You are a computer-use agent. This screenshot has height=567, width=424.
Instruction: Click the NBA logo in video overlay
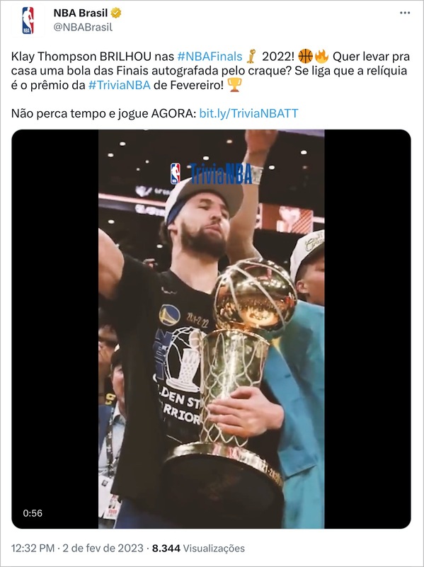[176, 173]
